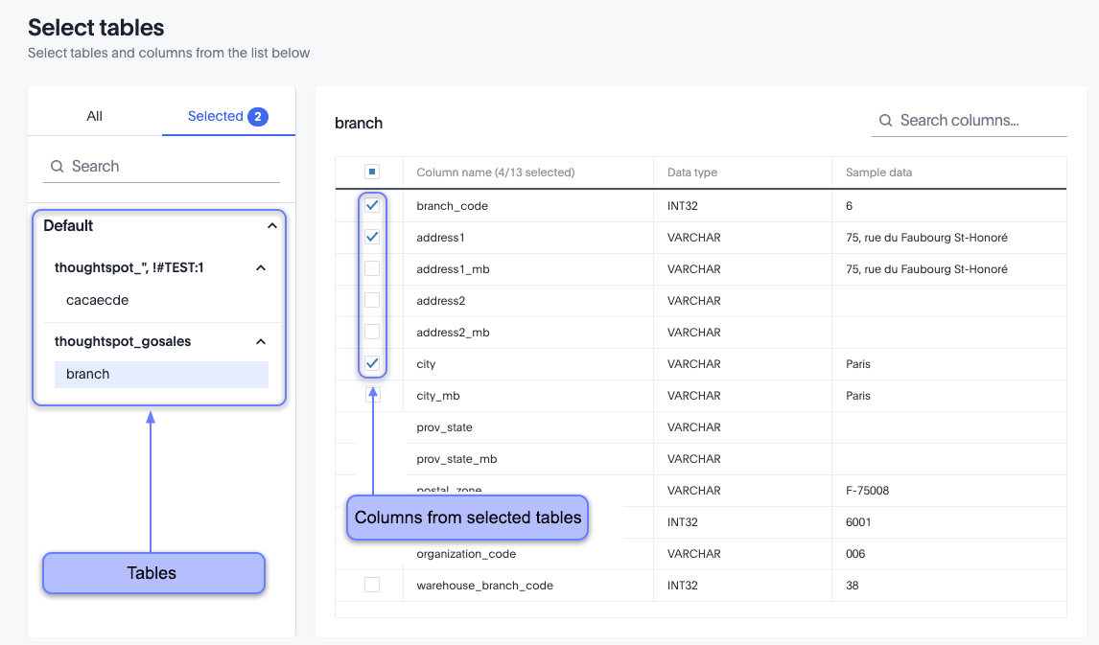The height and width of the screenshot is (645, 1099).
Task: Toggle the select-all columns checkbox in the header
Action: (373, 171)
